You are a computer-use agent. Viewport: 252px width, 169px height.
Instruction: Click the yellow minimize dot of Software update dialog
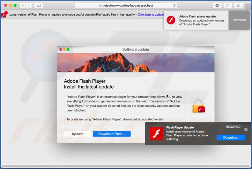pyautogui.click(x=64, y=50)
